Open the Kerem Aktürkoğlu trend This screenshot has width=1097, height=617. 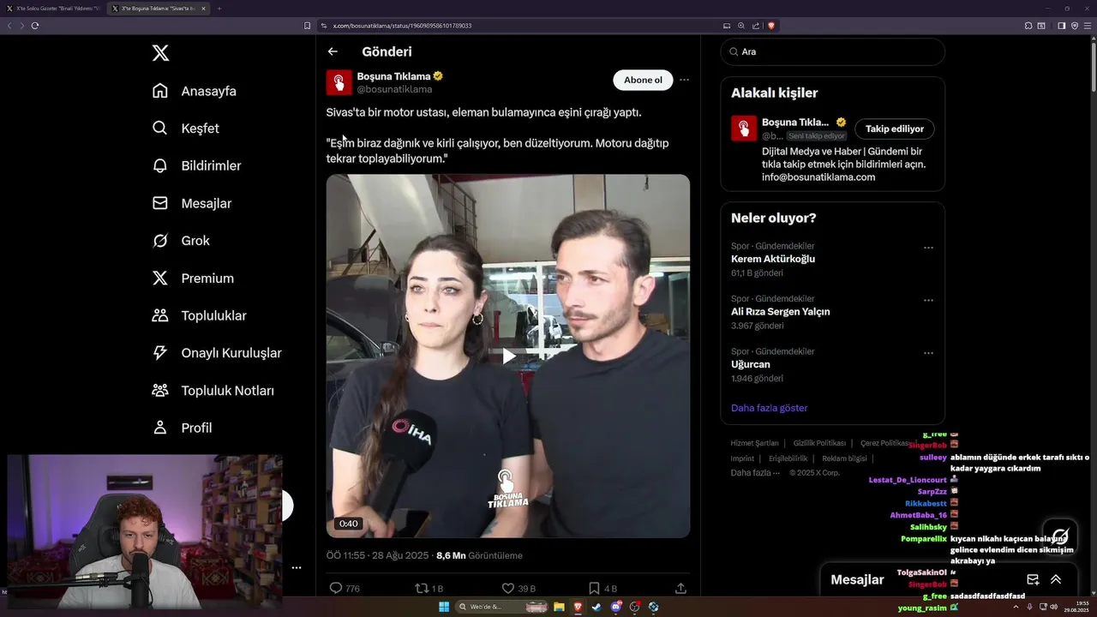click(773, 259)
